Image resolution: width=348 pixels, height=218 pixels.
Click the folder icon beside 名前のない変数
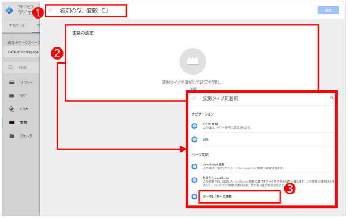pyautogui.click(x=105, y=10)
